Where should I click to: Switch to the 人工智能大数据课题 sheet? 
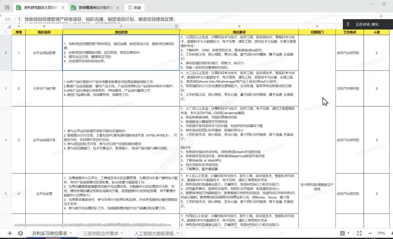[x=154, y=233]
